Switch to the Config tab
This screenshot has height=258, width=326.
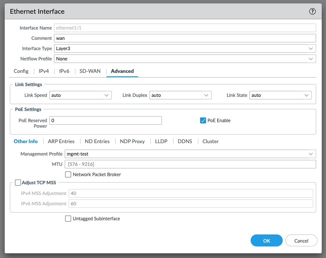21,71
